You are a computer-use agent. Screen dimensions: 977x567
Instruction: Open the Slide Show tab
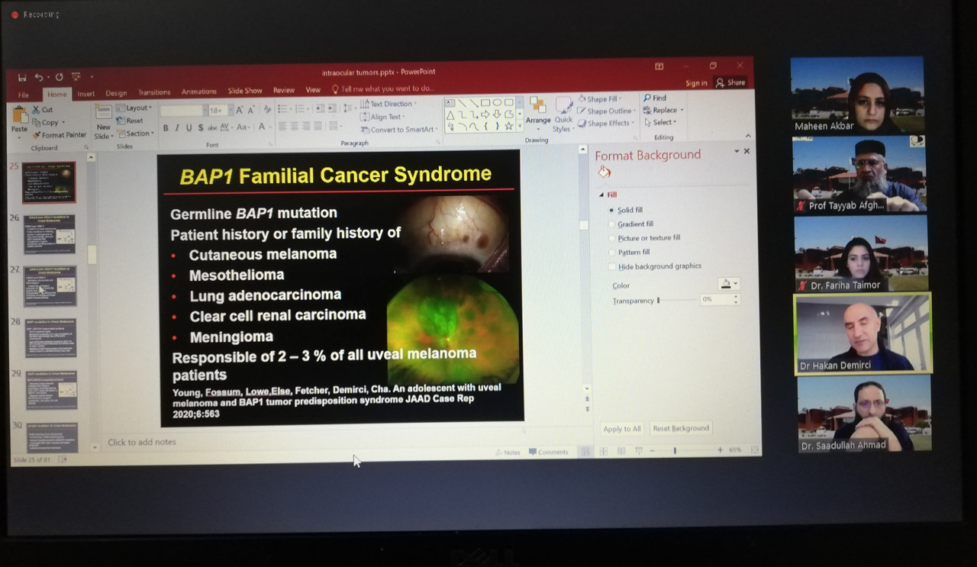245,91
